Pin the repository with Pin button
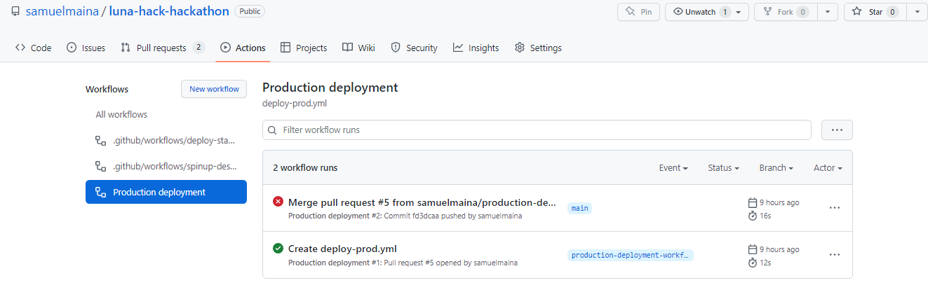The height and width of the screenshot is (306, 928). (x=638, y=12)
